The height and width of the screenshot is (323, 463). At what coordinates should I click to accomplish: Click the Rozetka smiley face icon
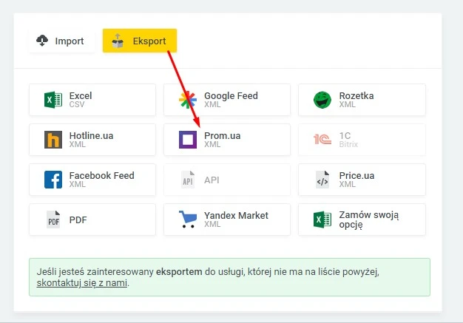322,100
